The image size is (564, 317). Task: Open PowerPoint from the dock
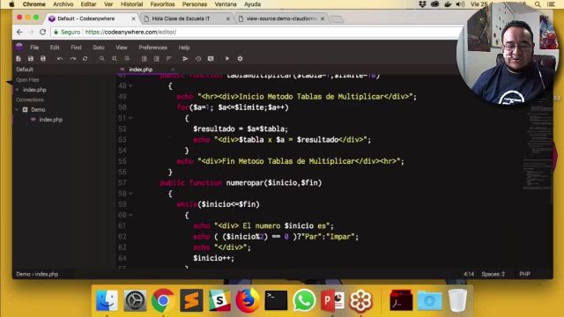point(332,300)
